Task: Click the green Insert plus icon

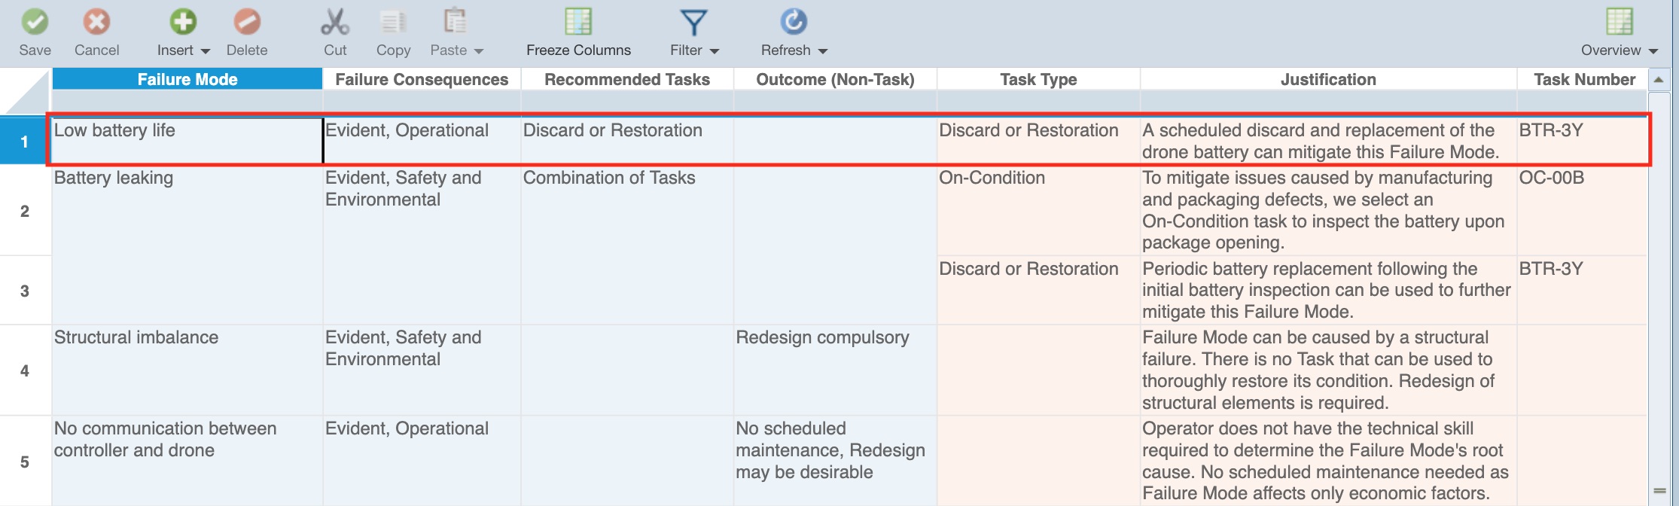Action: coord(182,22)
